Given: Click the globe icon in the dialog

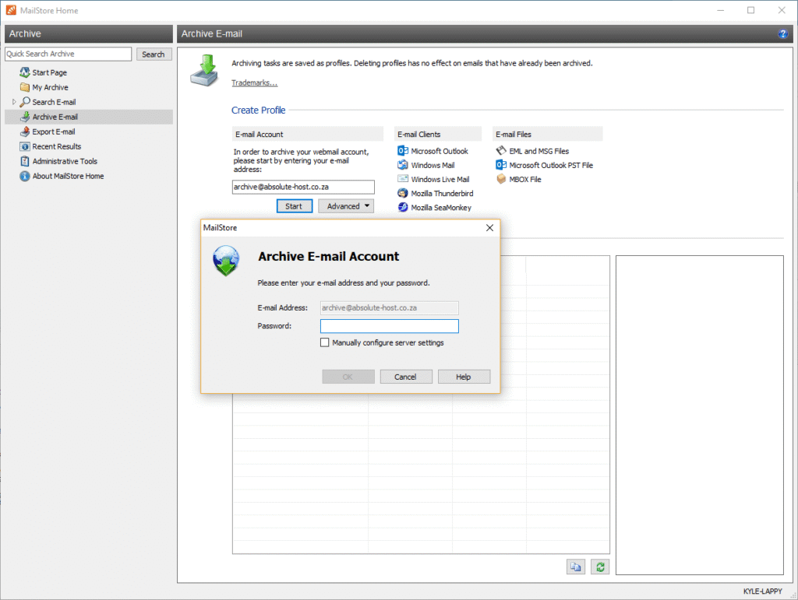Looking at the screenshot, I should [x=226, y=261].
